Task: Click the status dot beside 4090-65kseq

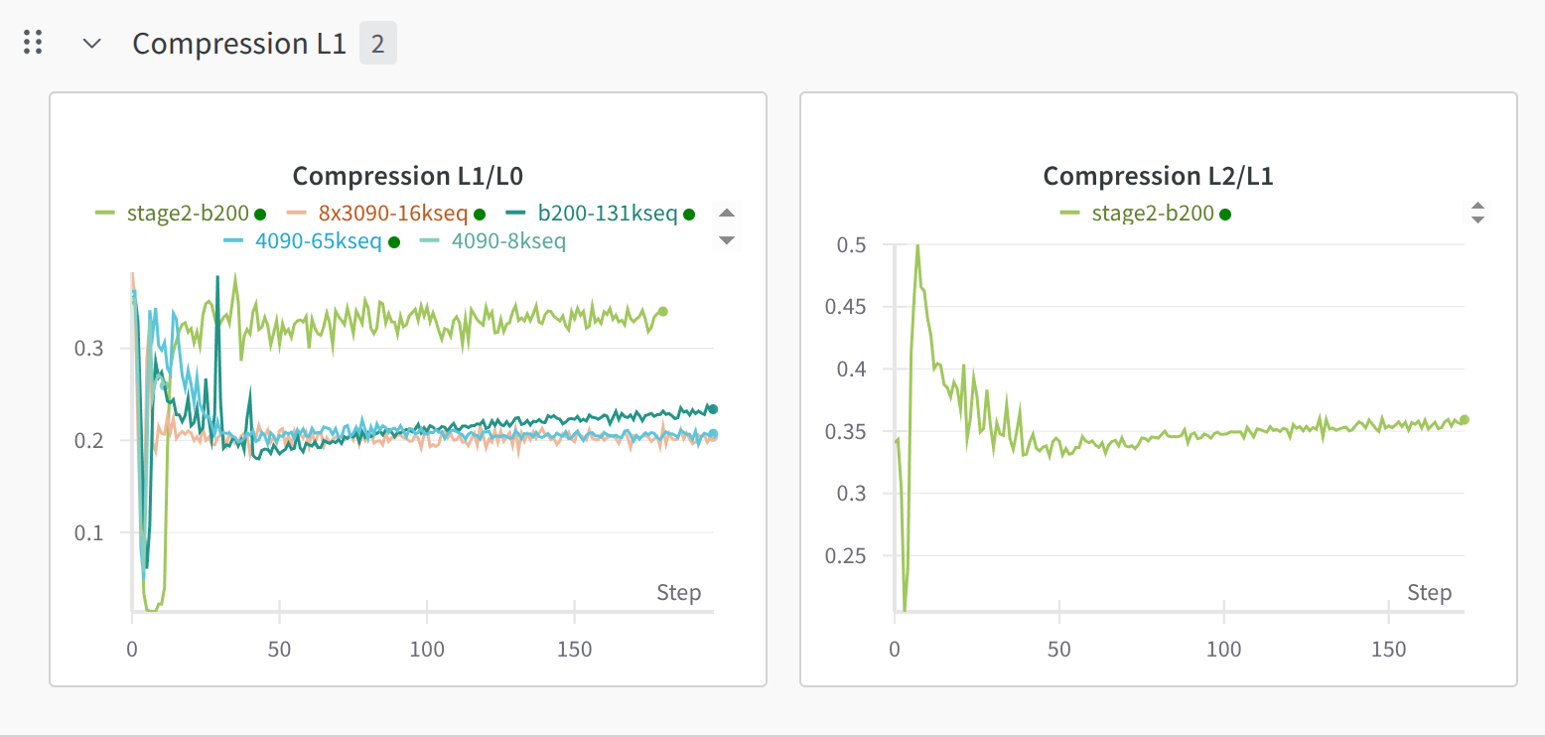Action: click(x=393, y=241)
